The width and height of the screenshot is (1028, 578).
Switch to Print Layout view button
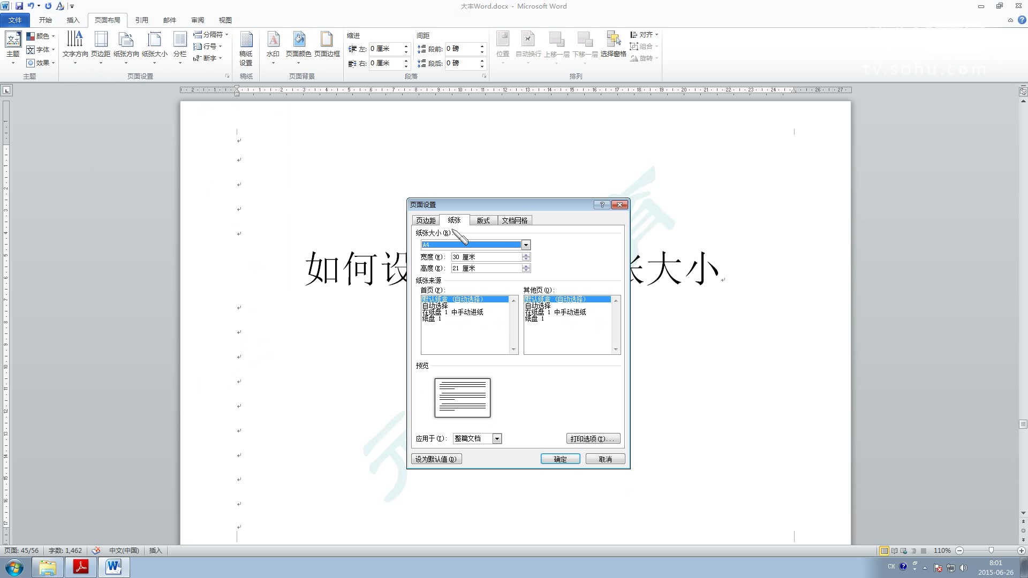[884, 551]
